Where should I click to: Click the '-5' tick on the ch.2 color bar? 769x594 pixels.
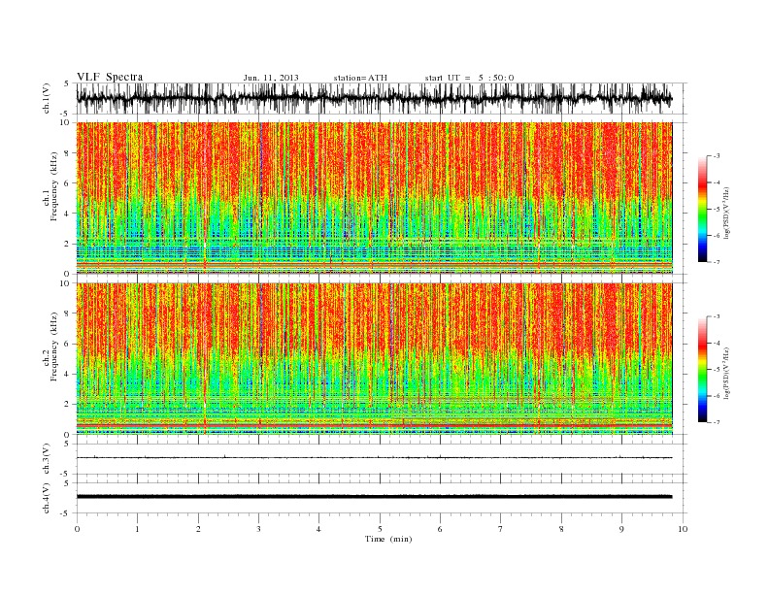coord(716,369)
